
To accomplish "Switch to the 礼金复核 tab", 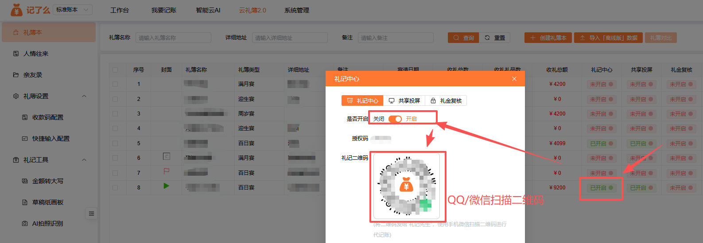I will (x=446, y=100).
